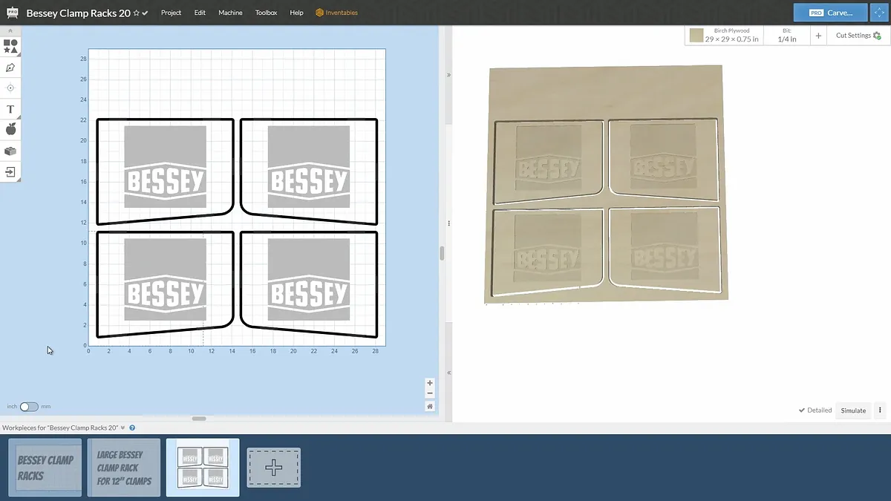Click the Simulate button

[853, 410]
